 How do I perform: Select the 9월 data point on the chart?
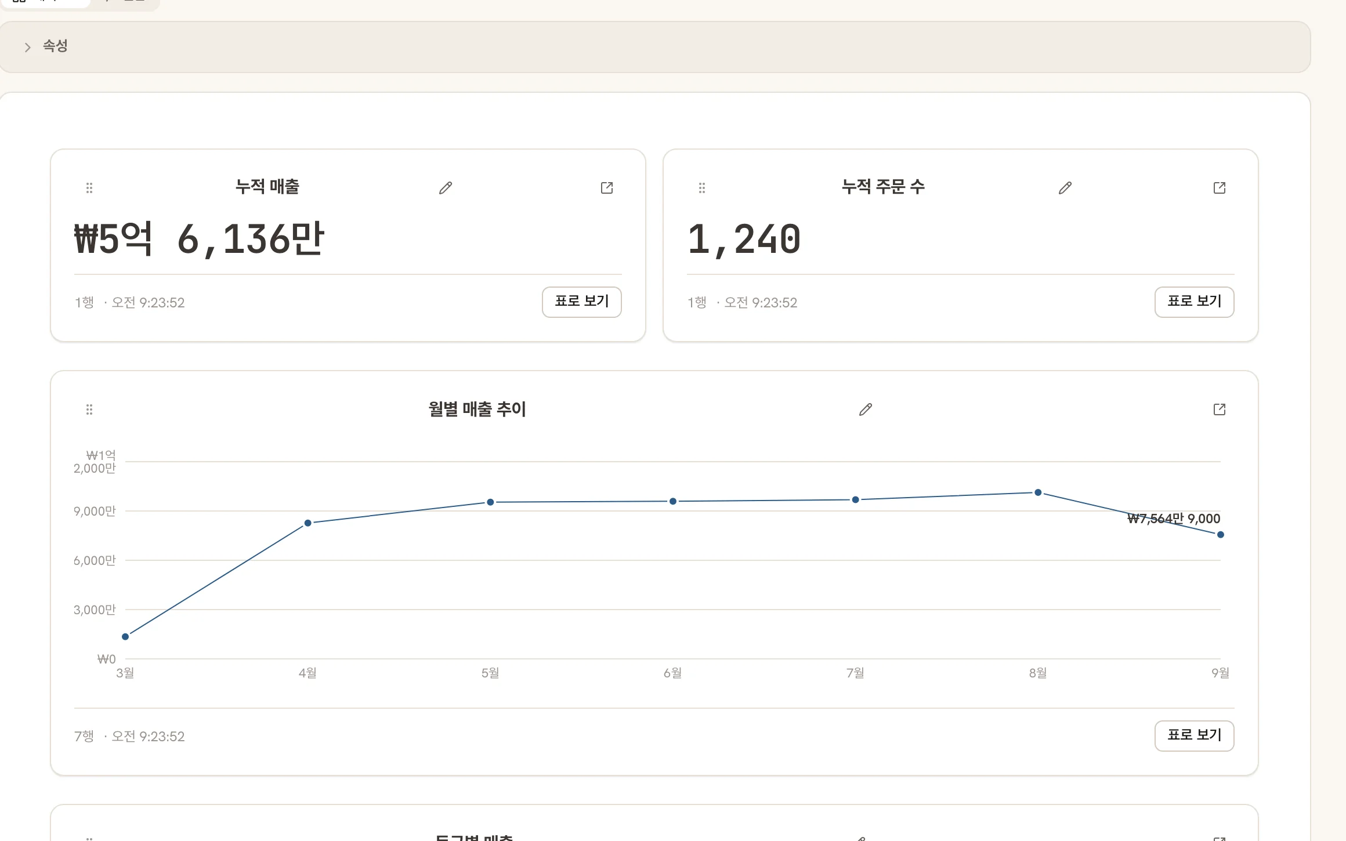click(1221, 535)
